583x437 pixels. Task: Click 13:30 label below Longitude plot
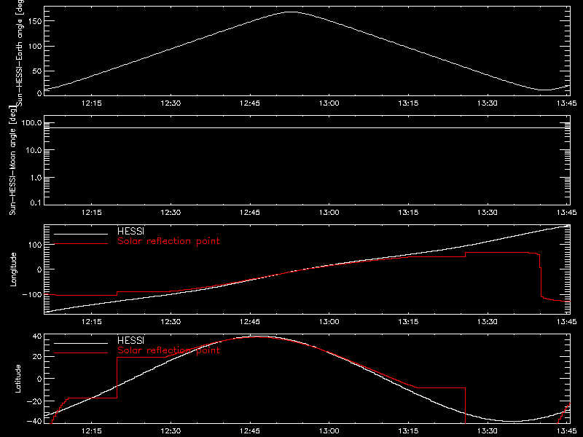pos(488,321)
